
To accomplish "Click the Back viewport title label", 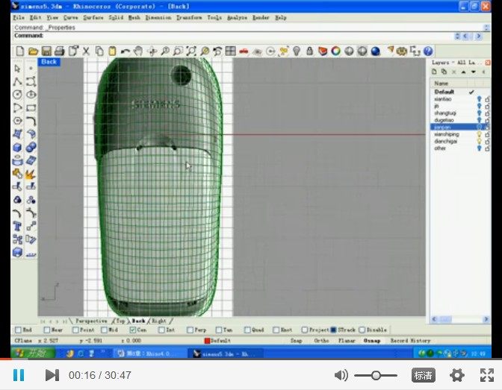I will (49, 62).
